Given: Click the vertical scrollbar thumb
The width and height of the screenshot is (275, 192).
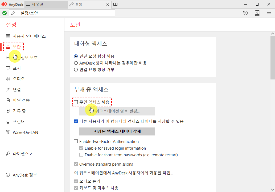Looking at the screenshot, I should pyautogui.click(x=272, y=57).
